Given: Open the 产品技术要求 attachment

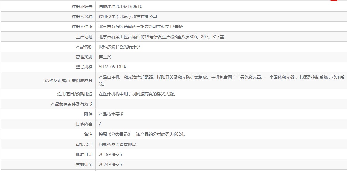Looking at the screenshot, I should pos(111,114).
